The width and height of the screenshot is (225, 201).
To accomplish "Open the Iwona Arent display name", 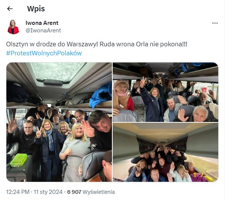I will click(x=42, y=23).
